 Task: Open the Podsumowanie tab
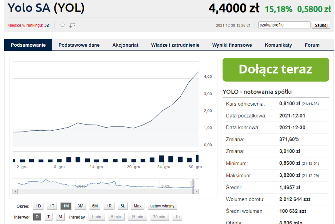click(28, 45)
